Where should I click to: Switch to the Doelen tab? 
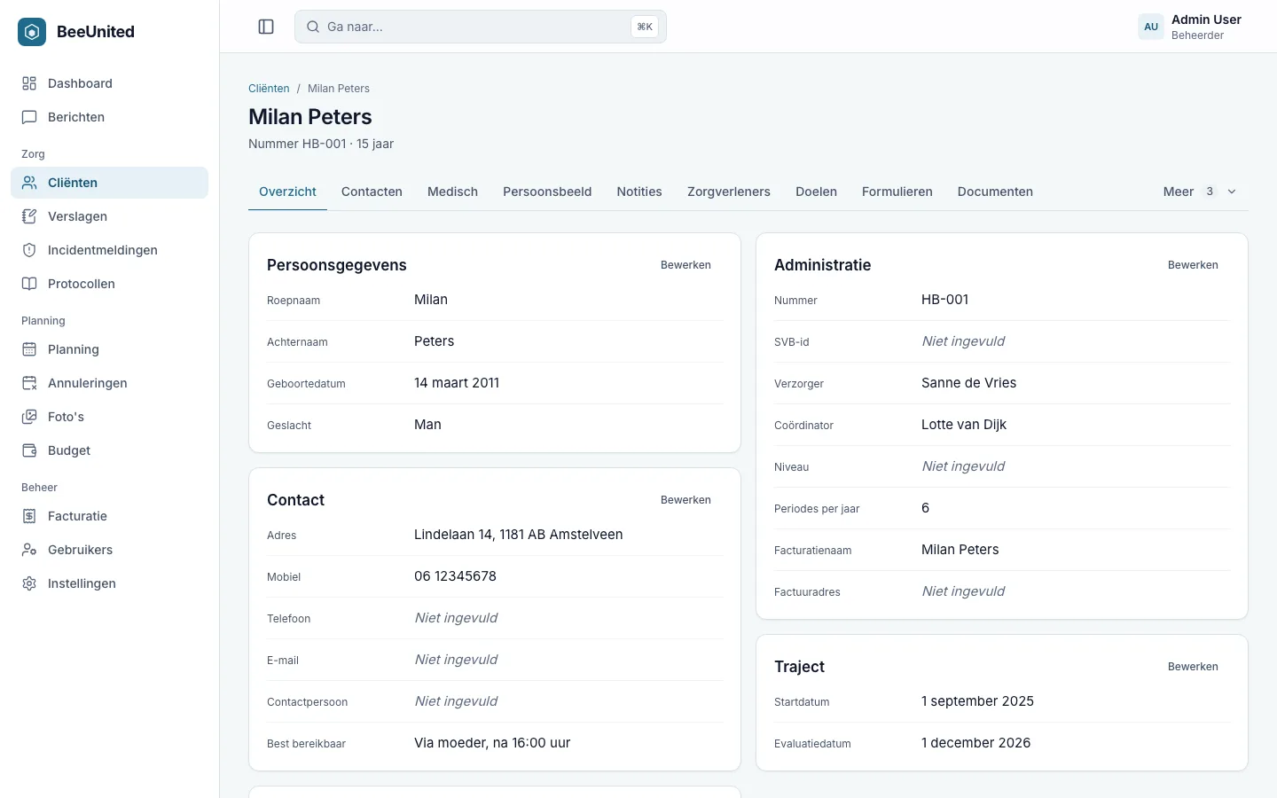pos(816,192)
